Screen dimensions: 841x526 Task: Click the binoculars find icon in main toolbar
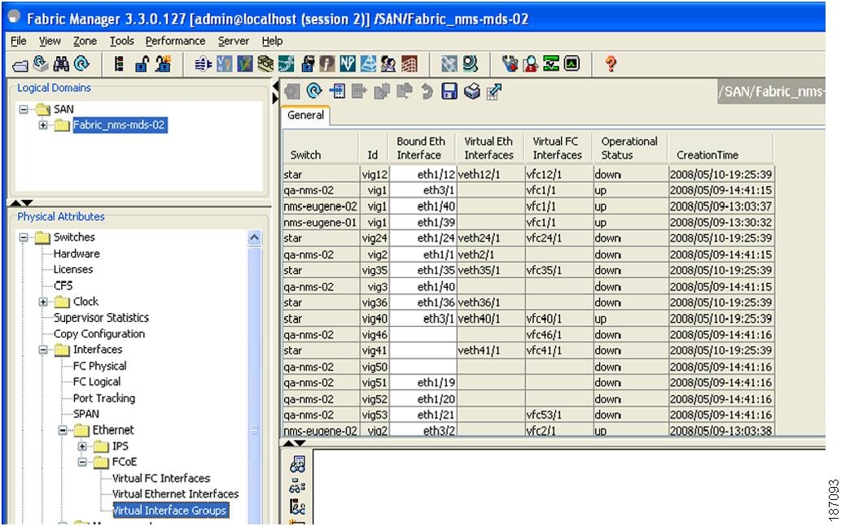coord(61,63)
